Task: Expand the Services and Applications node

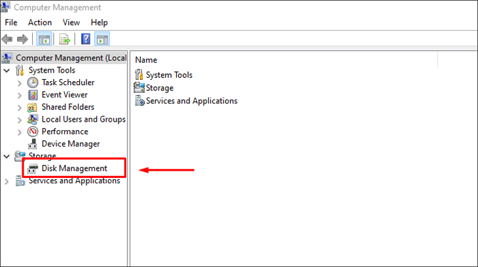Action: [7, 181]
